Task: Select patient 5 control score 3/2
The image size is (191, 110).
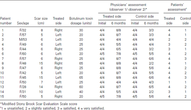Action: tap(151, 49)
